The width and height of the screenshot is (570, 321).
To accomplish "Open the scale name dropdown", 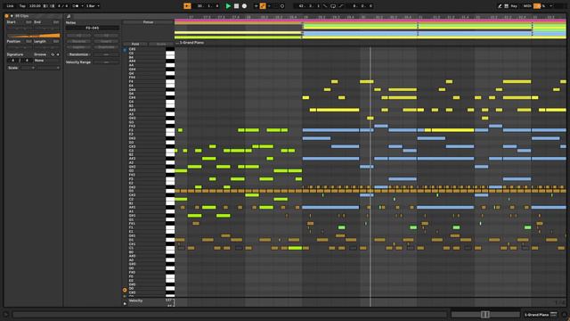I will 48,68.
